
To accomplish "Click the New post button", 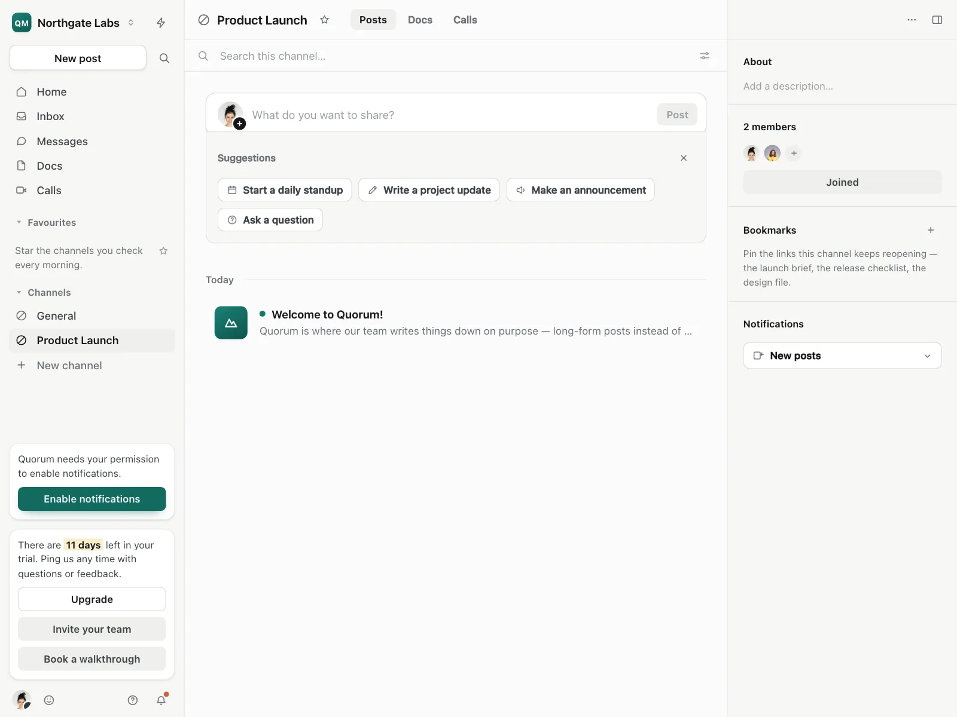I will 78,58.
